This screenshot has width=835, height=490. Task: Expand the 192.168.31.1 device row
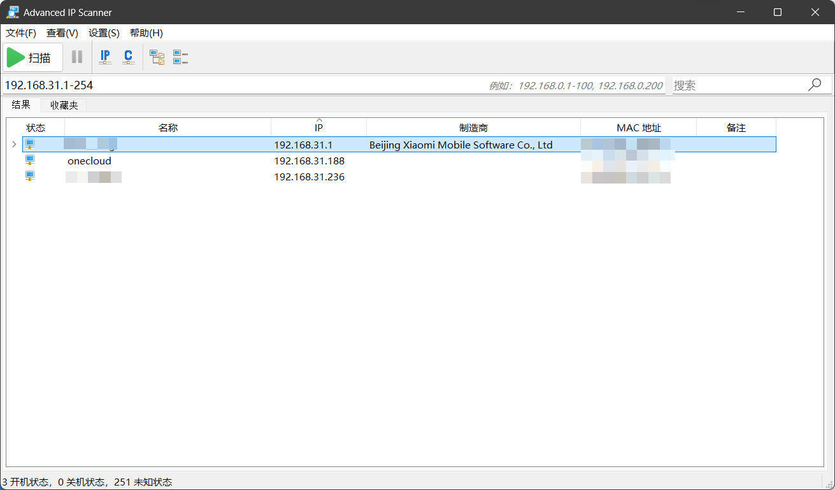click(14, 145)
